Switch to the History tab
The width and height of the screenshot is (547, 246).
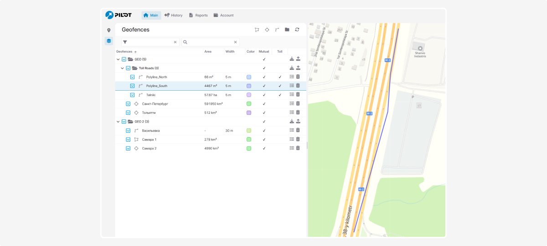coord(173,15)
